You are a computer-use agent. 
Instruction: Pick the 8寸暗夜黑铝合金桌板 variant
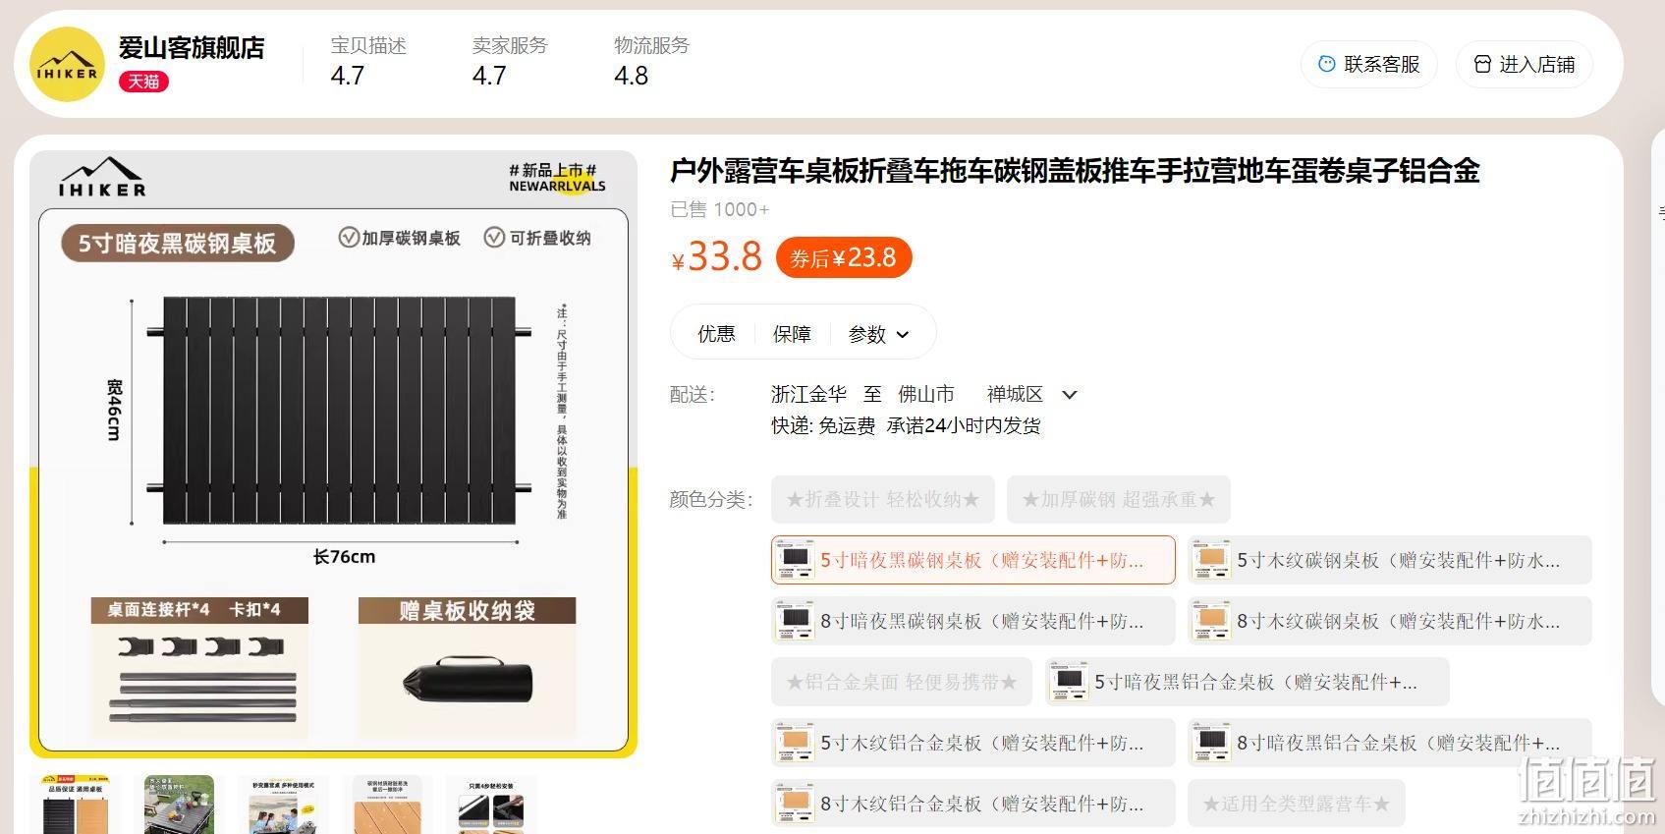pos(1390,743)
